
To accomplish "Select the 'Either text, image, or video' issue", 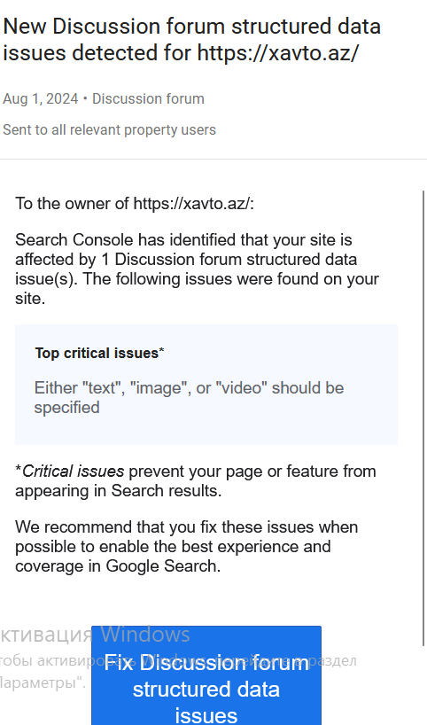I will tap(189, 398).
